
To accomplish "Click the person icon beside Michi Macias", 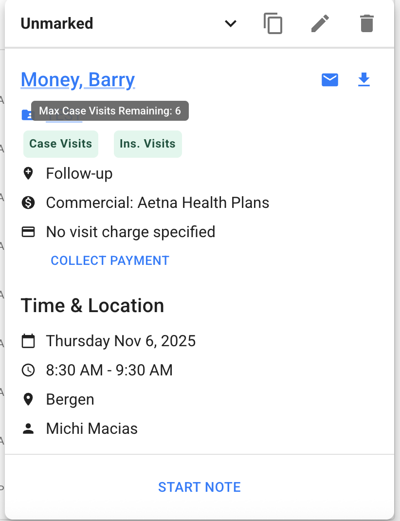I will point(29,428).
